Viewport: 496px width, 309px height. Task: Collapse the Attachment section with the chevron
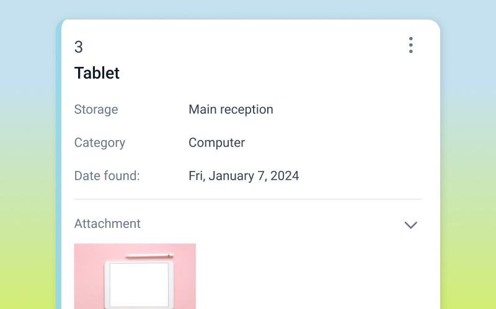point(410,225)
